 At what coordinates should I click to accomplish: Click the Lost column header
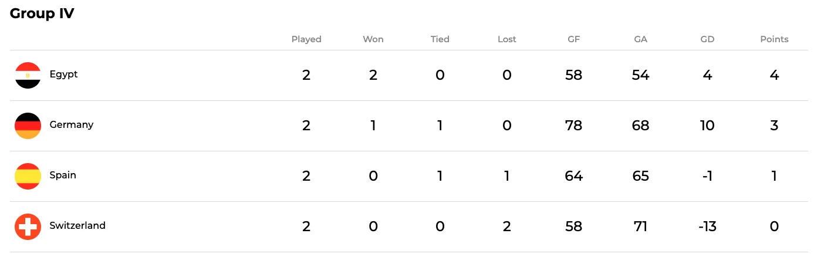[506, 39]
